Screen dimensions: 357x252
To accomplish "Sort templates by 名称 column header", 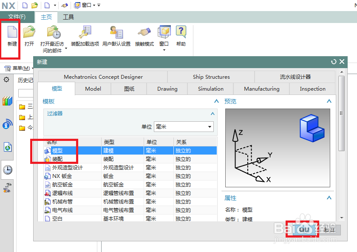I will coord(72,142).
